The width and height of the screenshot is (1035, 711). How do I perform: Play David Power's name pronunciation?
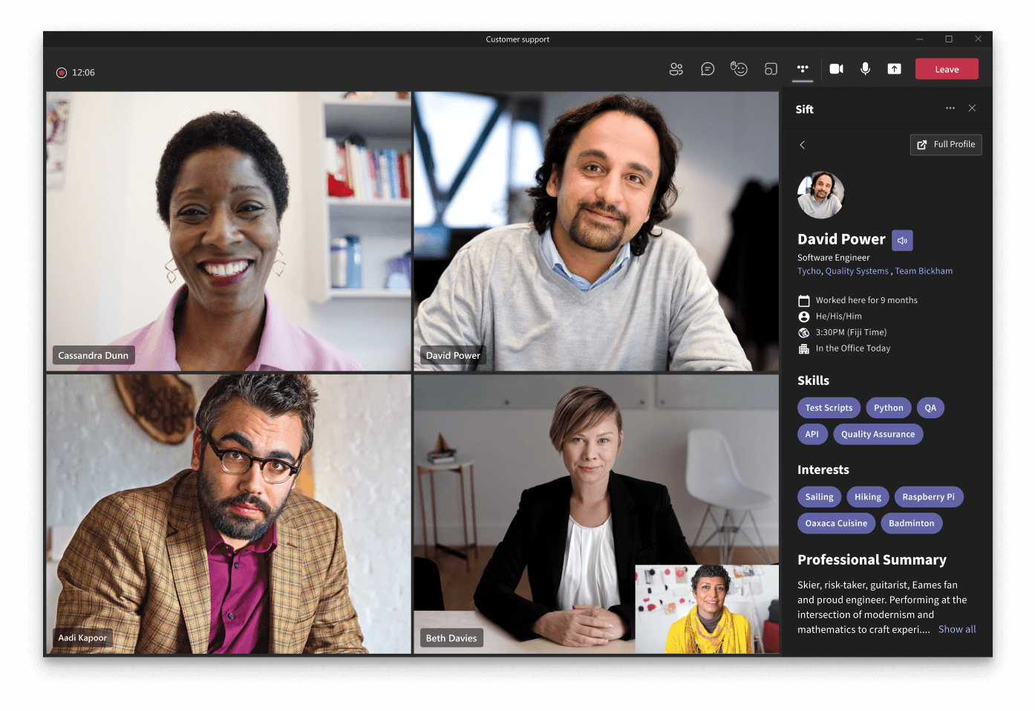click(902, 240)
